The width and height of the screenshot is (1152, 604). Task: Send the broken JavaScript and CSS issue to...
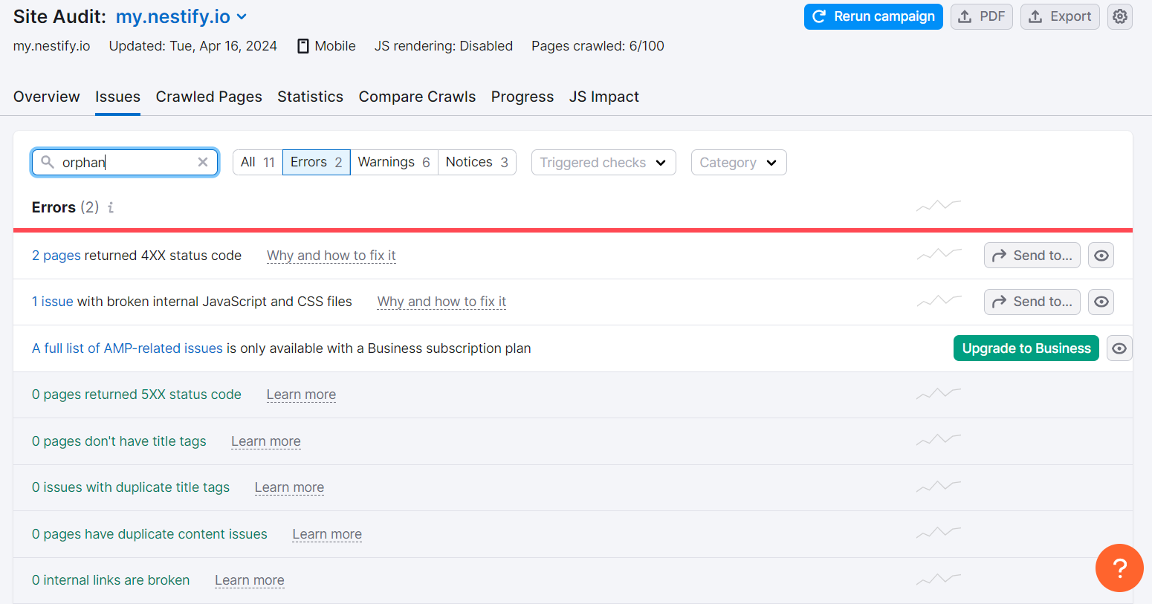point(1032,302)
